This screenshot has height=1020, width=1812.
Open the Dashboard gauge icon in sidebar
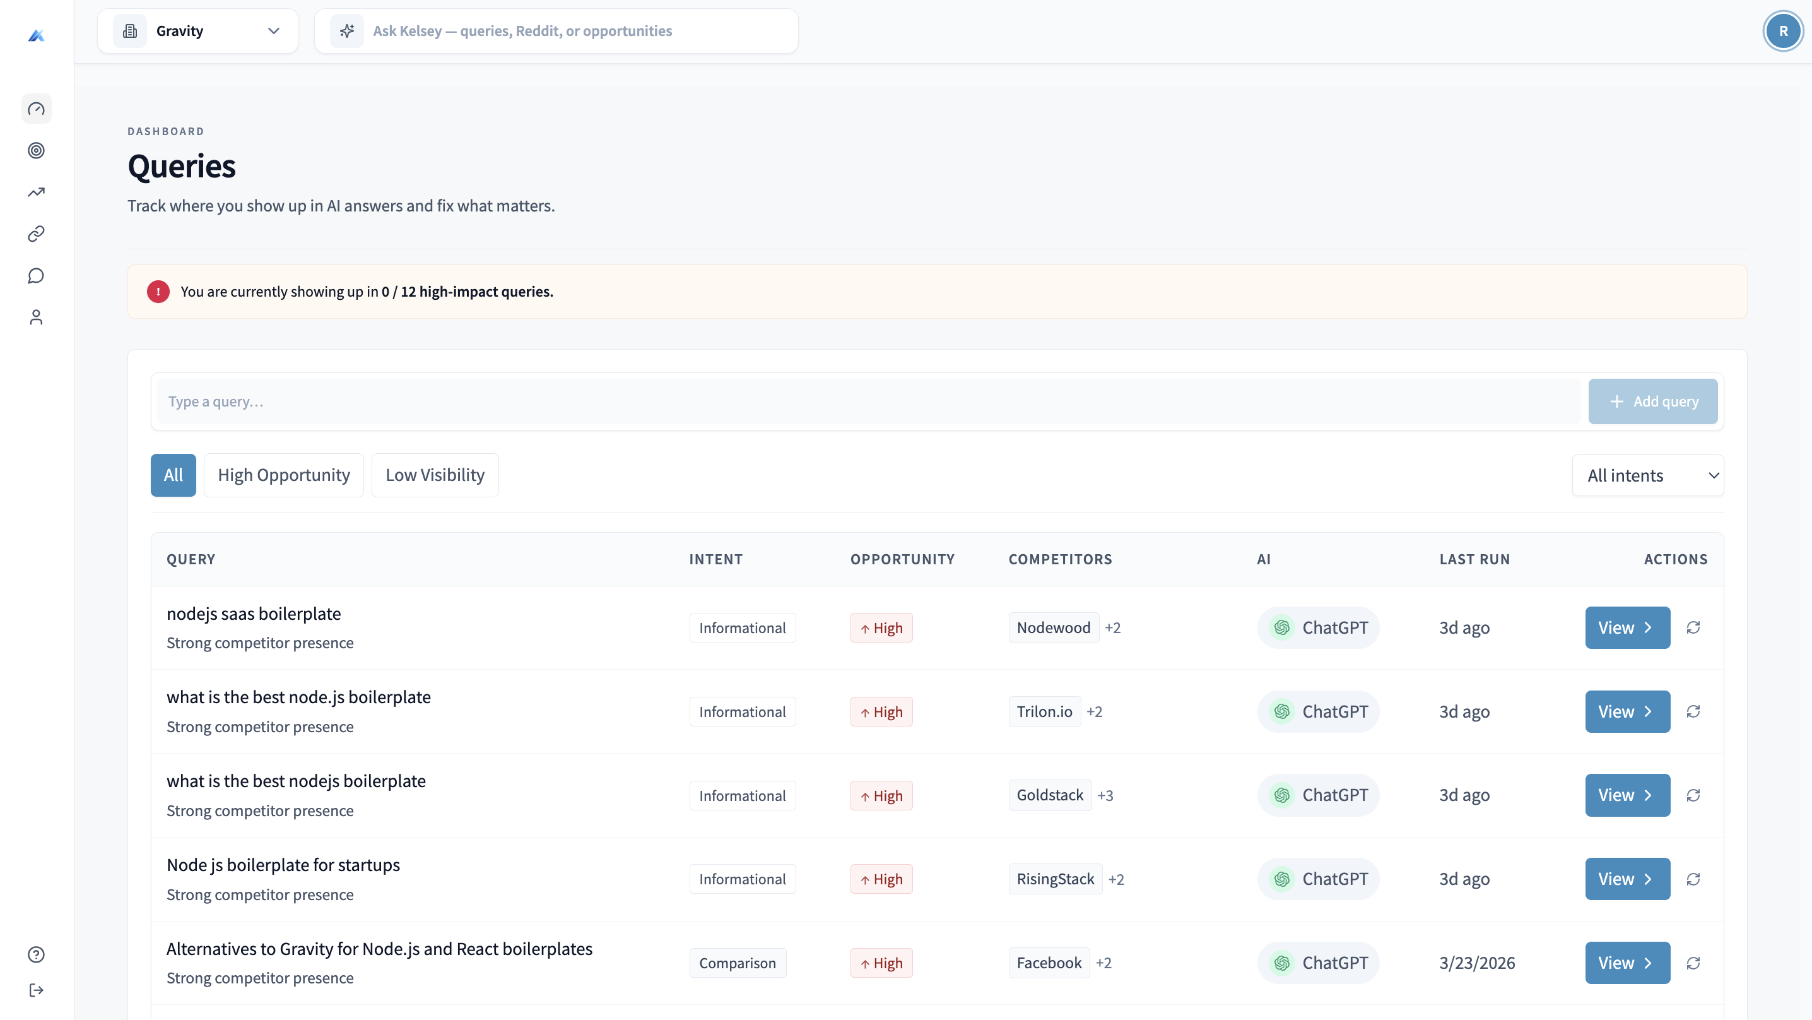[x=37, y=109]
